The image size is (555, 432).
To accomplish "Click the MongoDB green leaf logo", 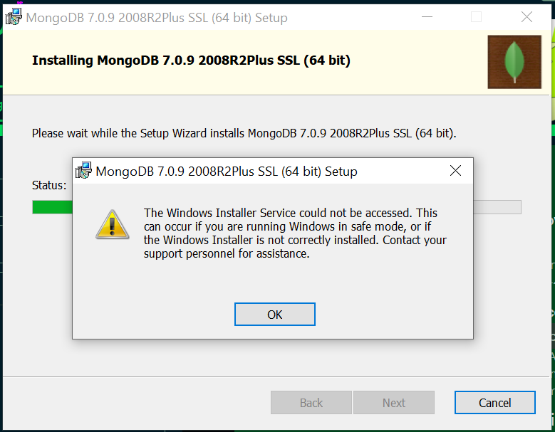I will tap(514, 62).
